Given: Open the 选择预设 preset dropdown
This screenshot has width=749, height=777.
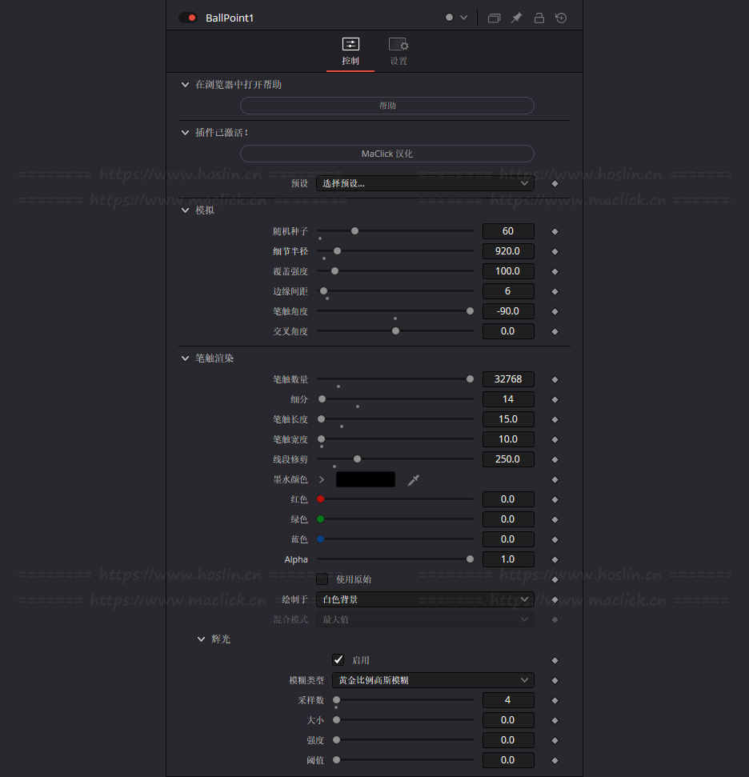Looking at the screenshot, I should 424,183.
